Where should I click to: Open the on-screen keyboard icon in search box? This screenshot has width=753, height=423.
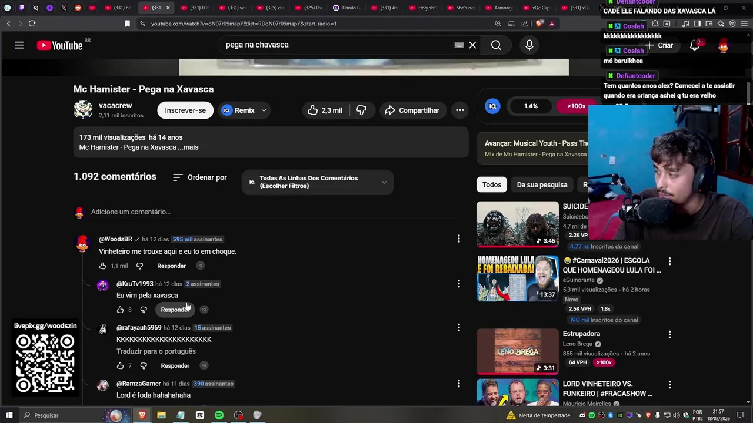pos(459,45)
